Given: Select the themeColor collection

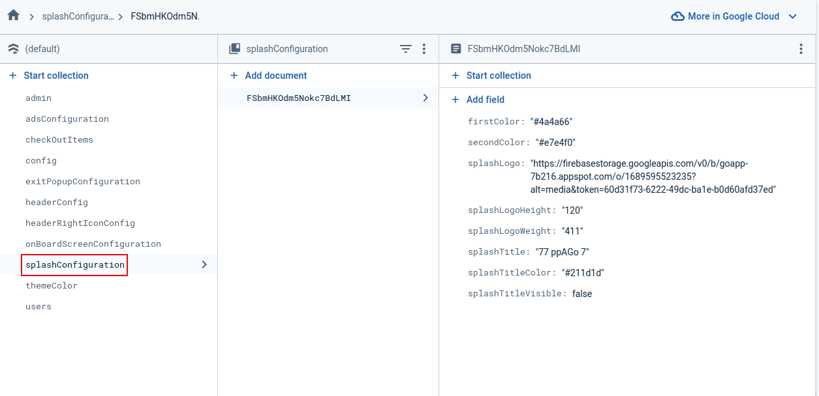Looking at the screenshot, I should point(52,285).
